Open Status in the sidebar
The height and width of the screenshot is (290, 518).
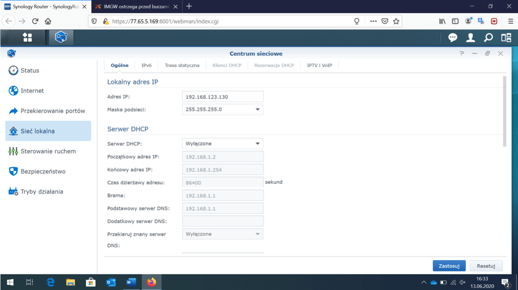coord(30,70)
